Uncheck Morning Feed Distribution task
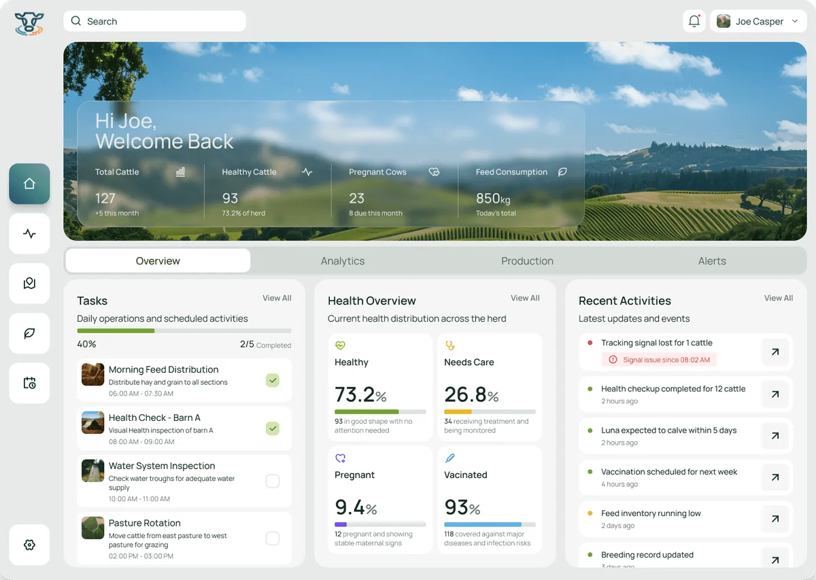This screenshot has height=580, width=816. [273, 380]
